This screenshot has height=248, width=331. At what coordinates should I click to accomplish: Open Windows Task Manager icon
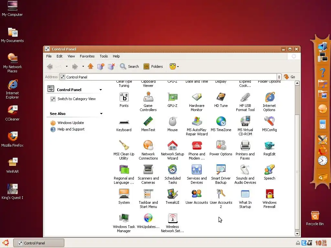(124, 223)
